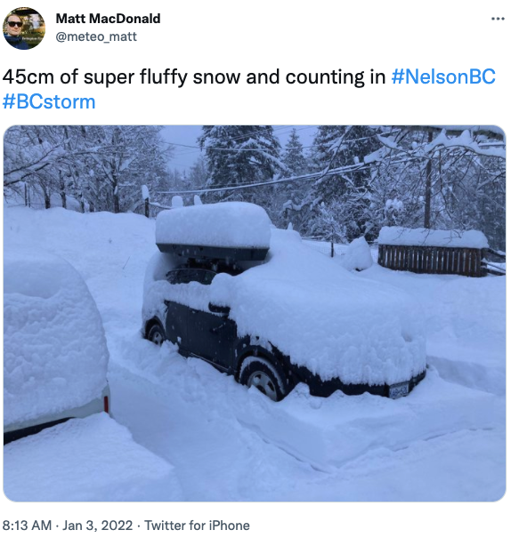Click the wooden fence in the photo
This screenshot has width=519, height=546.
tap(432, 260)
